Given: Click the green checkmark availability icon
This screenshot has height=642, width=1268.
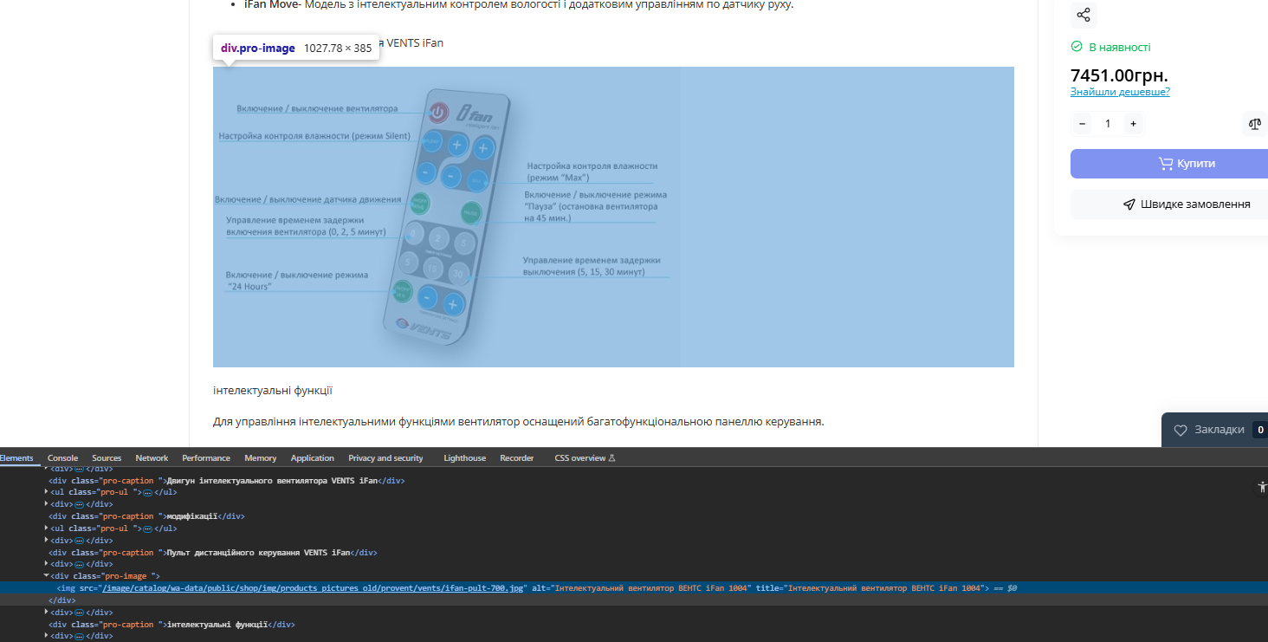Looking at the screenshot, I should [x=1077, y=47].
